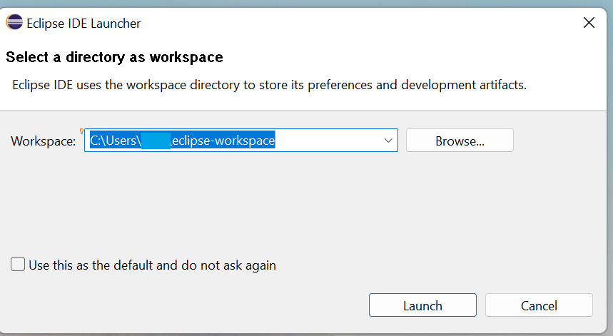This screenshot has height=336, width=613.
Task: Enable 'Use this as the default' checkbox
Action: click(18, 265)
